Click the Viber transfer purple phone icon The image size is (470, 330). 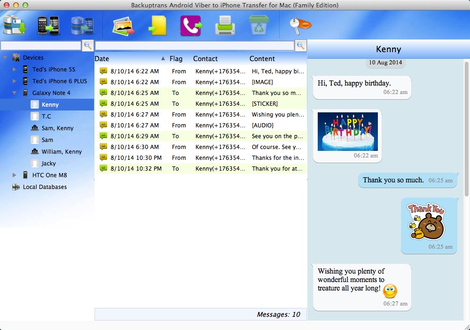[x=191, y=25]
